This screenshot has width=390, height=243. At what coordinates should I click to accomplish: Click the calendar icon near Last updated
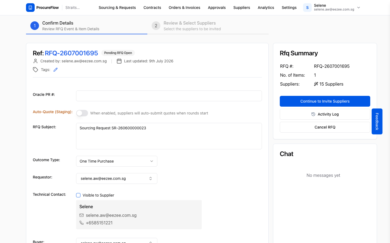tap(119, 61)
